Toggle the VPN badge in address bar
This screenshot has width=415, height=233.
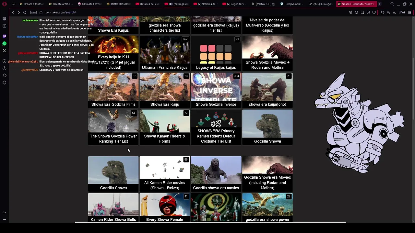[x=33, y=12]
